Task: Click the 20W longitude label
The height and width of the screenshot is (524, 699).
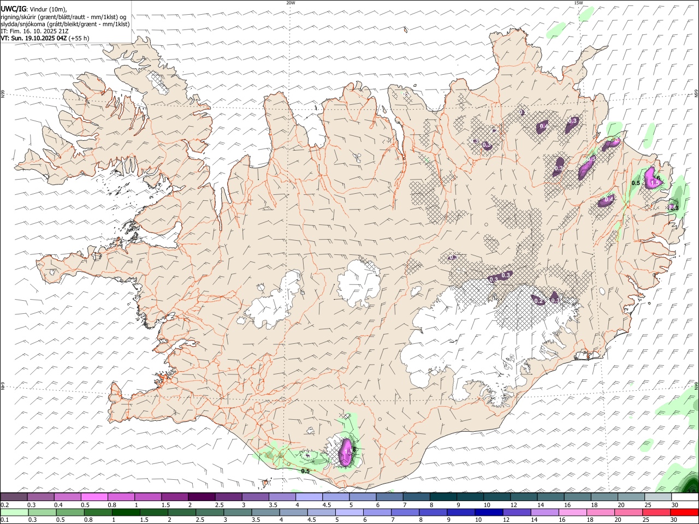Action: 291,3
